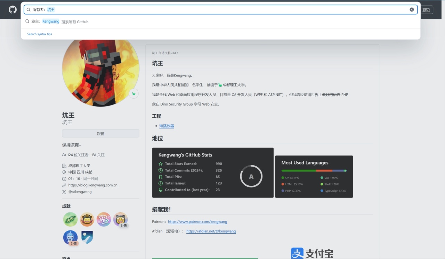Viewport: 445px width, 259px height.
Task: Click the circular A grade ring
Action: tap(251, 176)
